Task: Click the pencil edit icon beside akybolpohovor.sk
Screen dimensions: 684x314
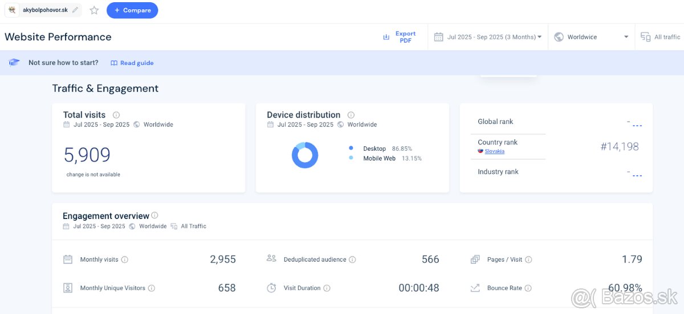Action: tap(75, 10)
